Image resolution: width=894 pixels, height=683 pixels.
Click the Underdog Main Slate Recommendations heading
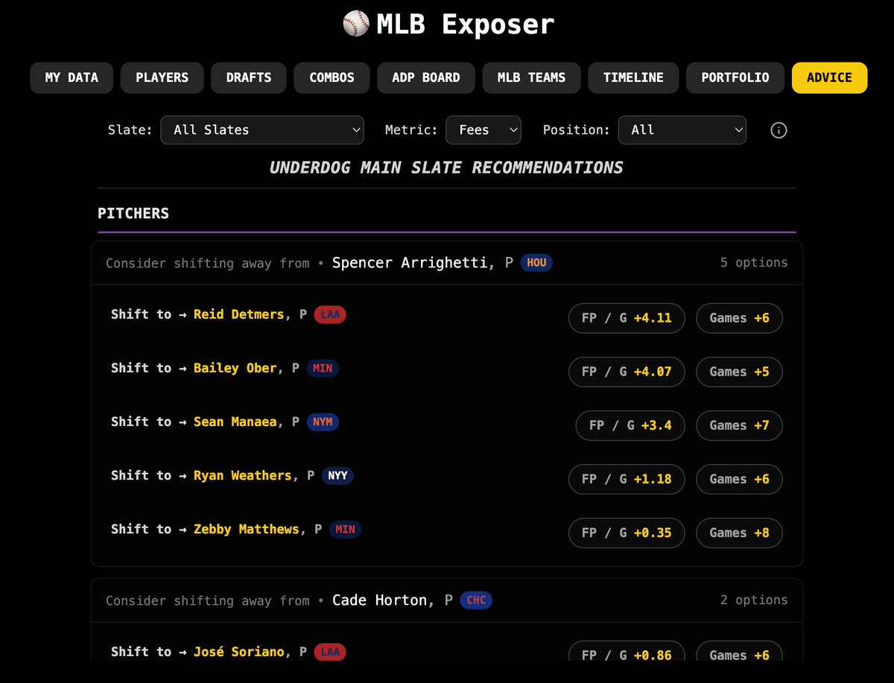[446, 167]
